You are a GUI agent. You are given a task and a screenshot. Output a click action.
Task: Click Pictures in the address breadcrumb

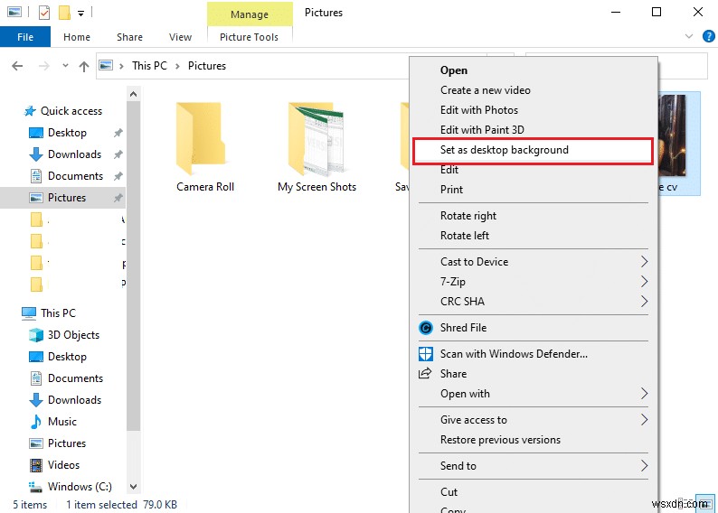click(207, 66)
